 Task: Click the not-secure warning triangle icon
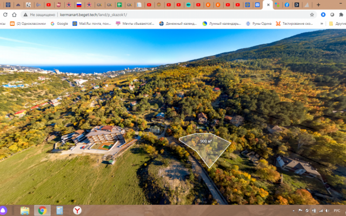tap(25, 15)
